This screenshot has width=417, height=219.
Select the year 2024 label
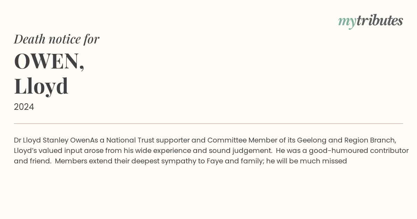pos(24,107)
